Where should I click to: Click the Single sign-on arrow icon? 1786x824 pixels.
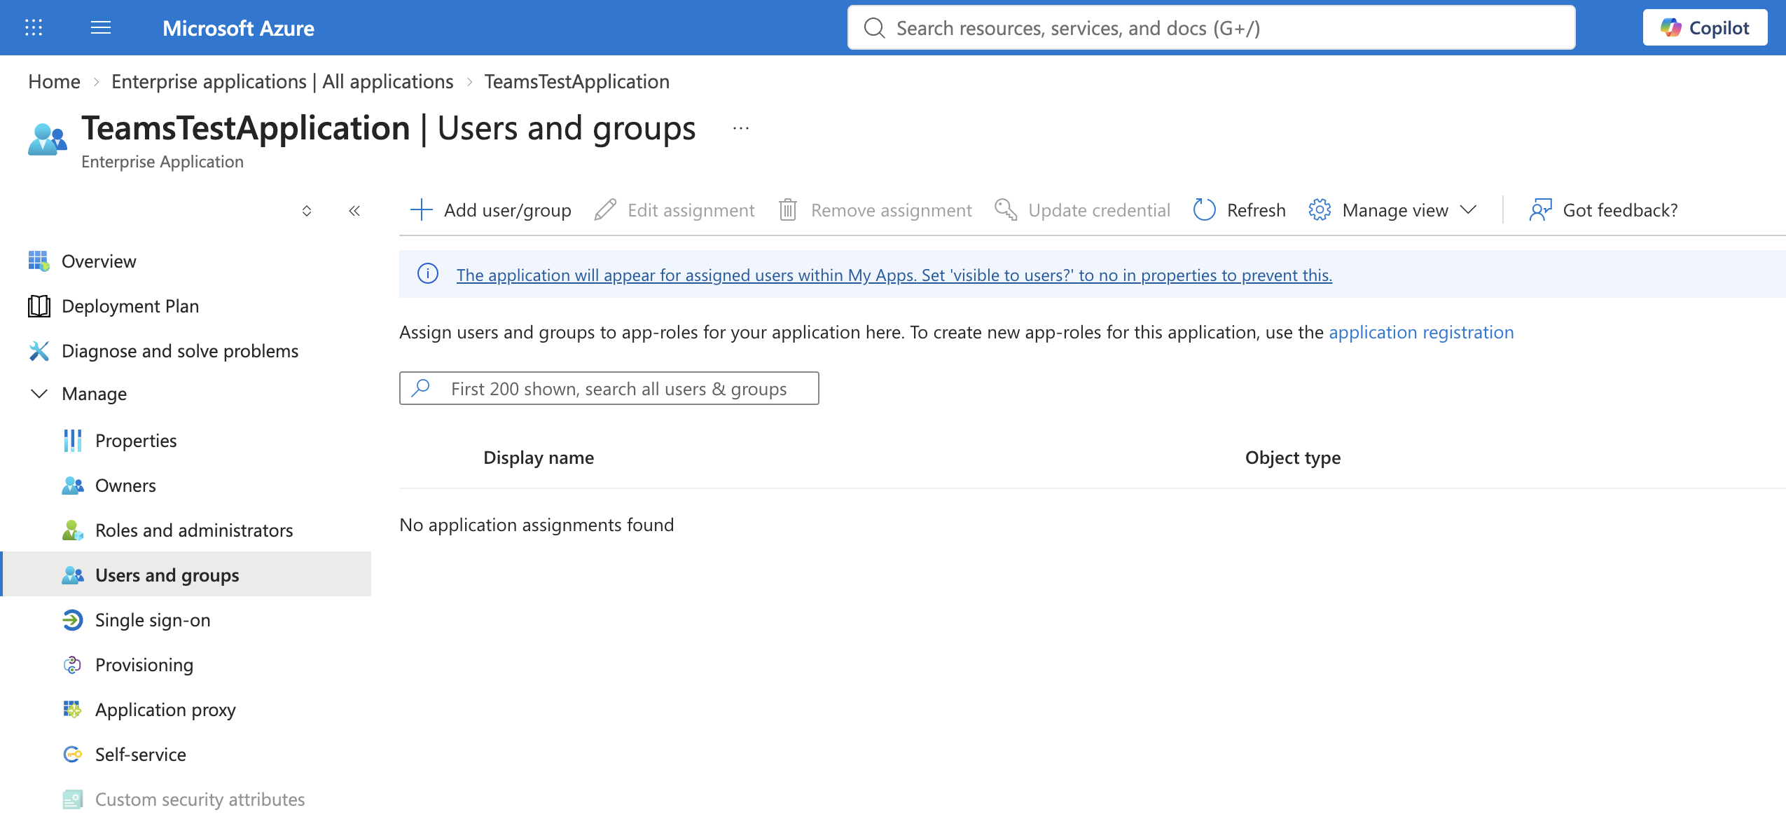(x=73, y=619)
